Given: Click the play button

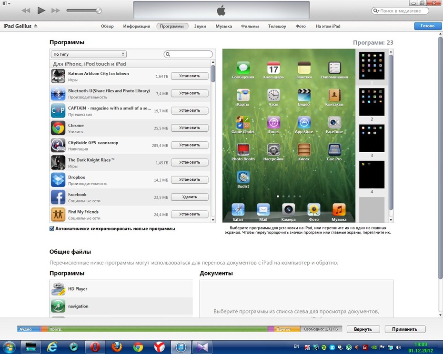Looking at the screenshot, I should click(41, 11).
